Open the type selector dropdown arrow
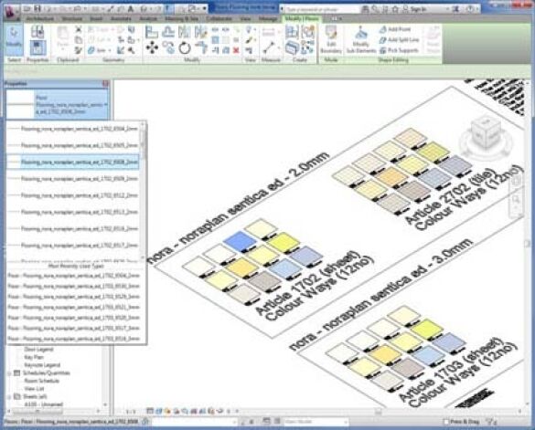Screen dimensions: 535x430 pyautogui.click(x=105, y=105)
